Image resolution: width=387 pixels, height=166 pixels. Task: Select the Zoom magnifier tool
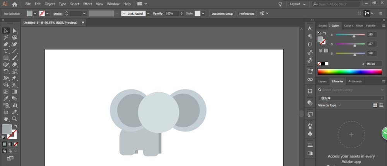click(15, 119)
